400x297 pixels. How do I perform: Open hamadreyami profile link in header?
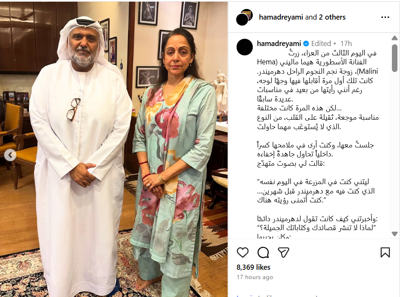[281, 17]
